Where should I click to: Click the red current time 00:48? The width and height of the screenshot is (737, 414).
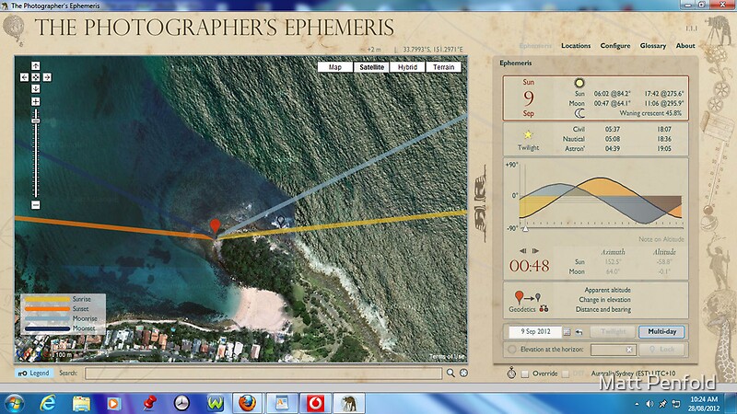coord(529,266)
